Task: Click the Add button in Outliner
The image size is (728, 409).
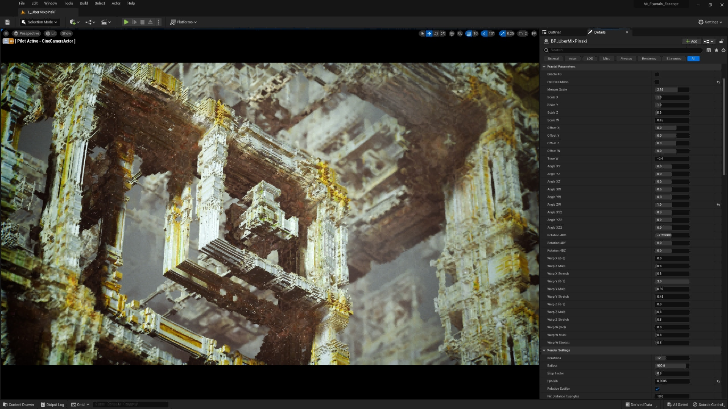Action: click(692, 41)
